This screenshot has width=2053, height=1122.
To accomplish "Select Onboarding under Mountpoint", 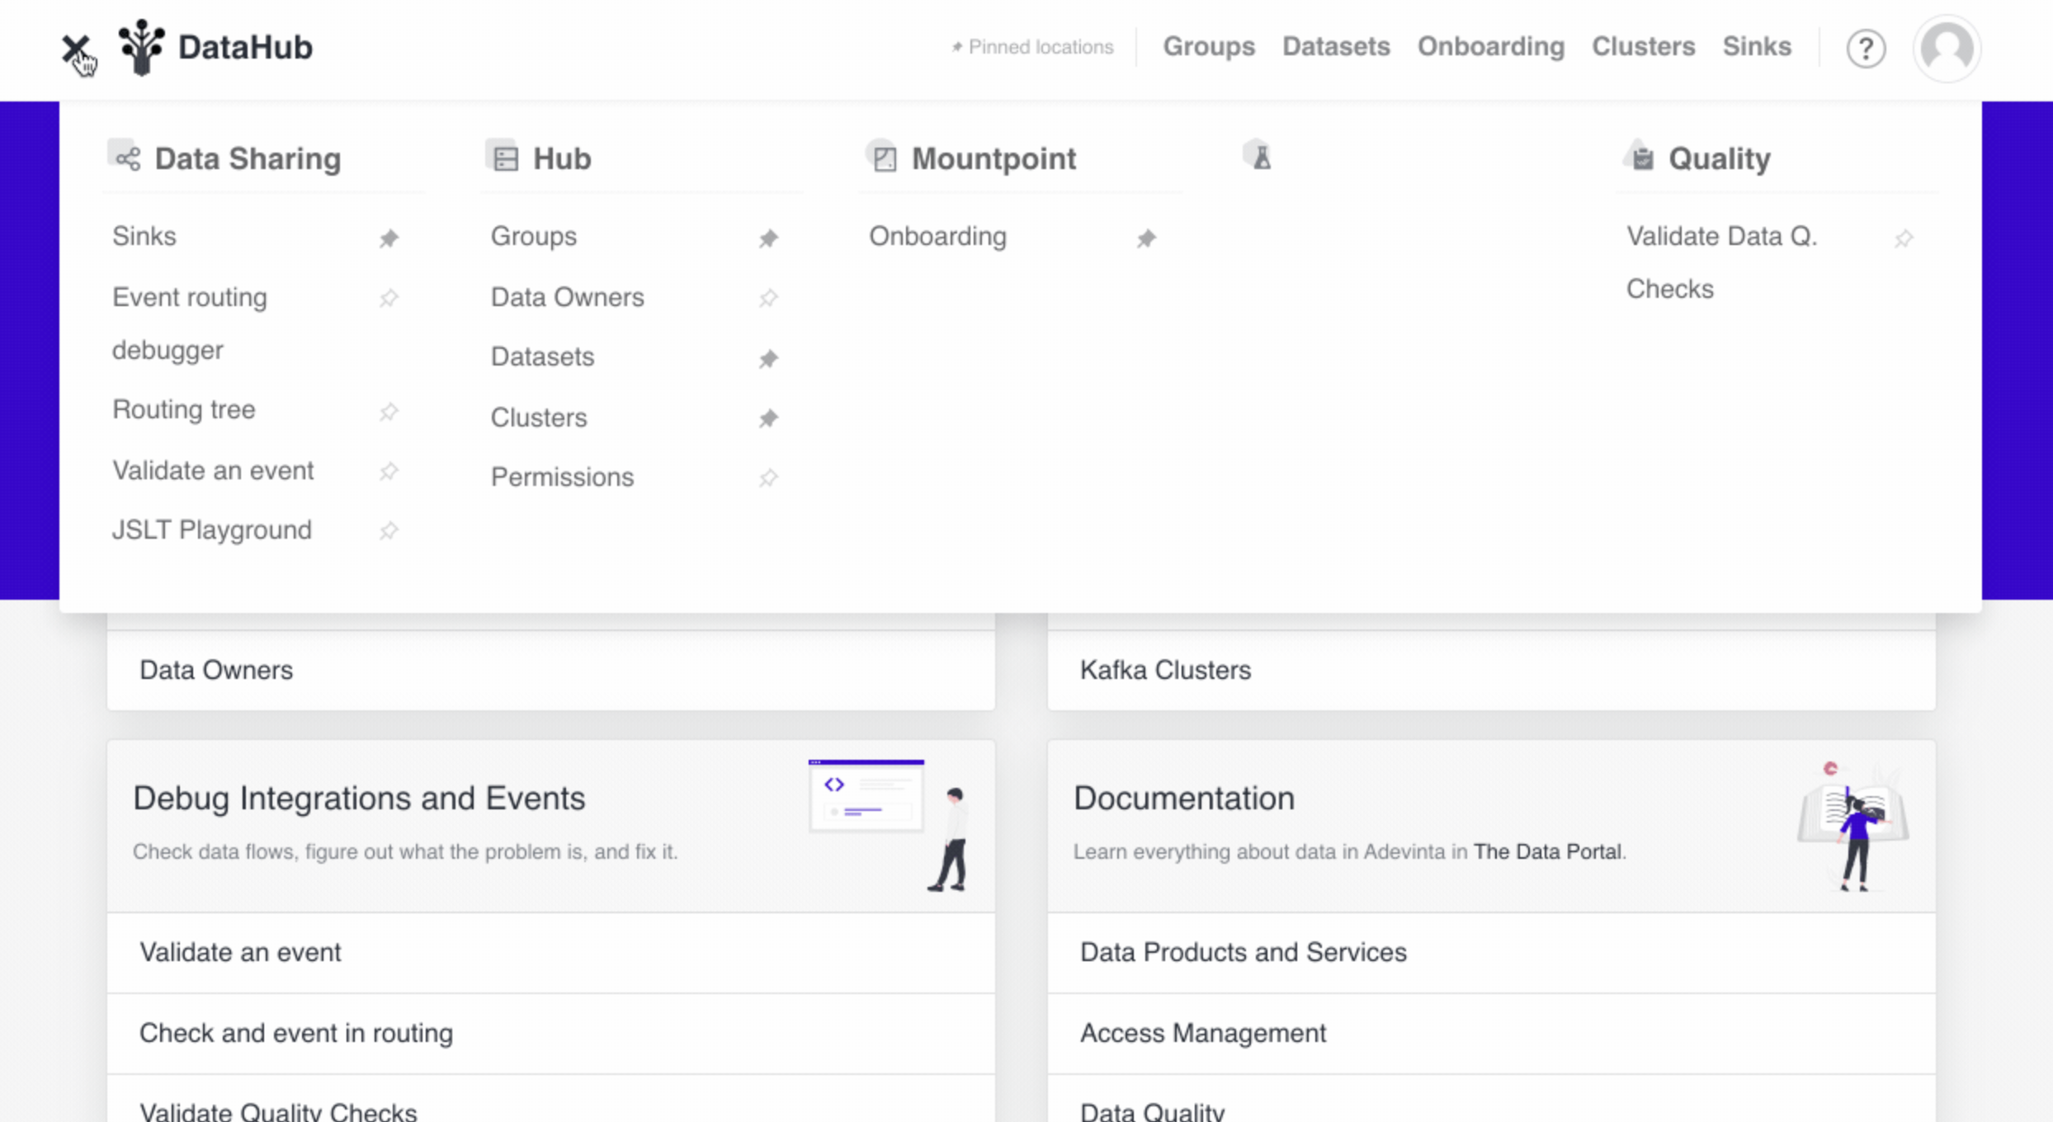I will coord(937,237).
